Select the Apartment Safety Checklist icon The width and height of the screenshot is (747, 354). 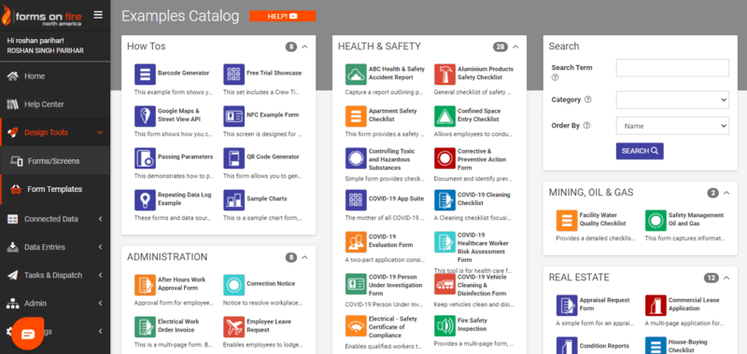356,116
